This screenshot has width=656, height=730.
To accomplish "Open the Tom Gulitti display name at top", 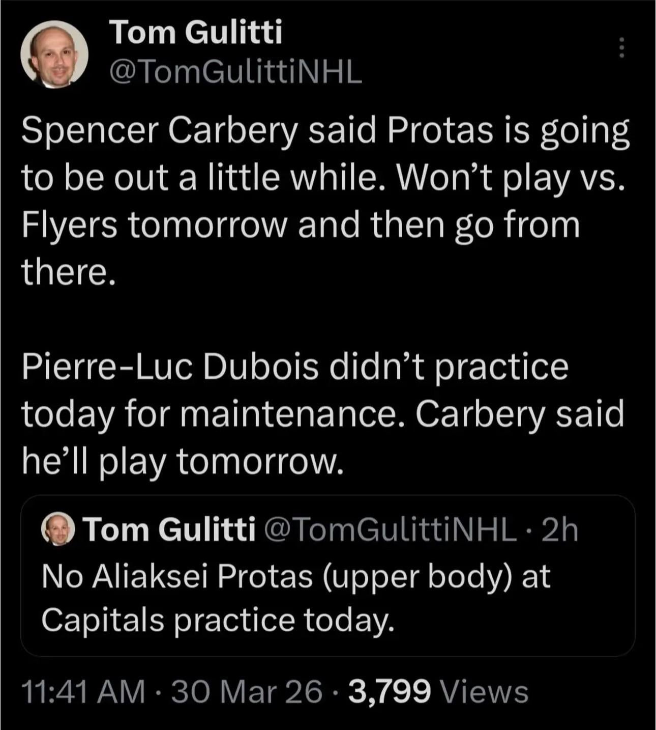I will pyautogui.click(x=196, y=32).
